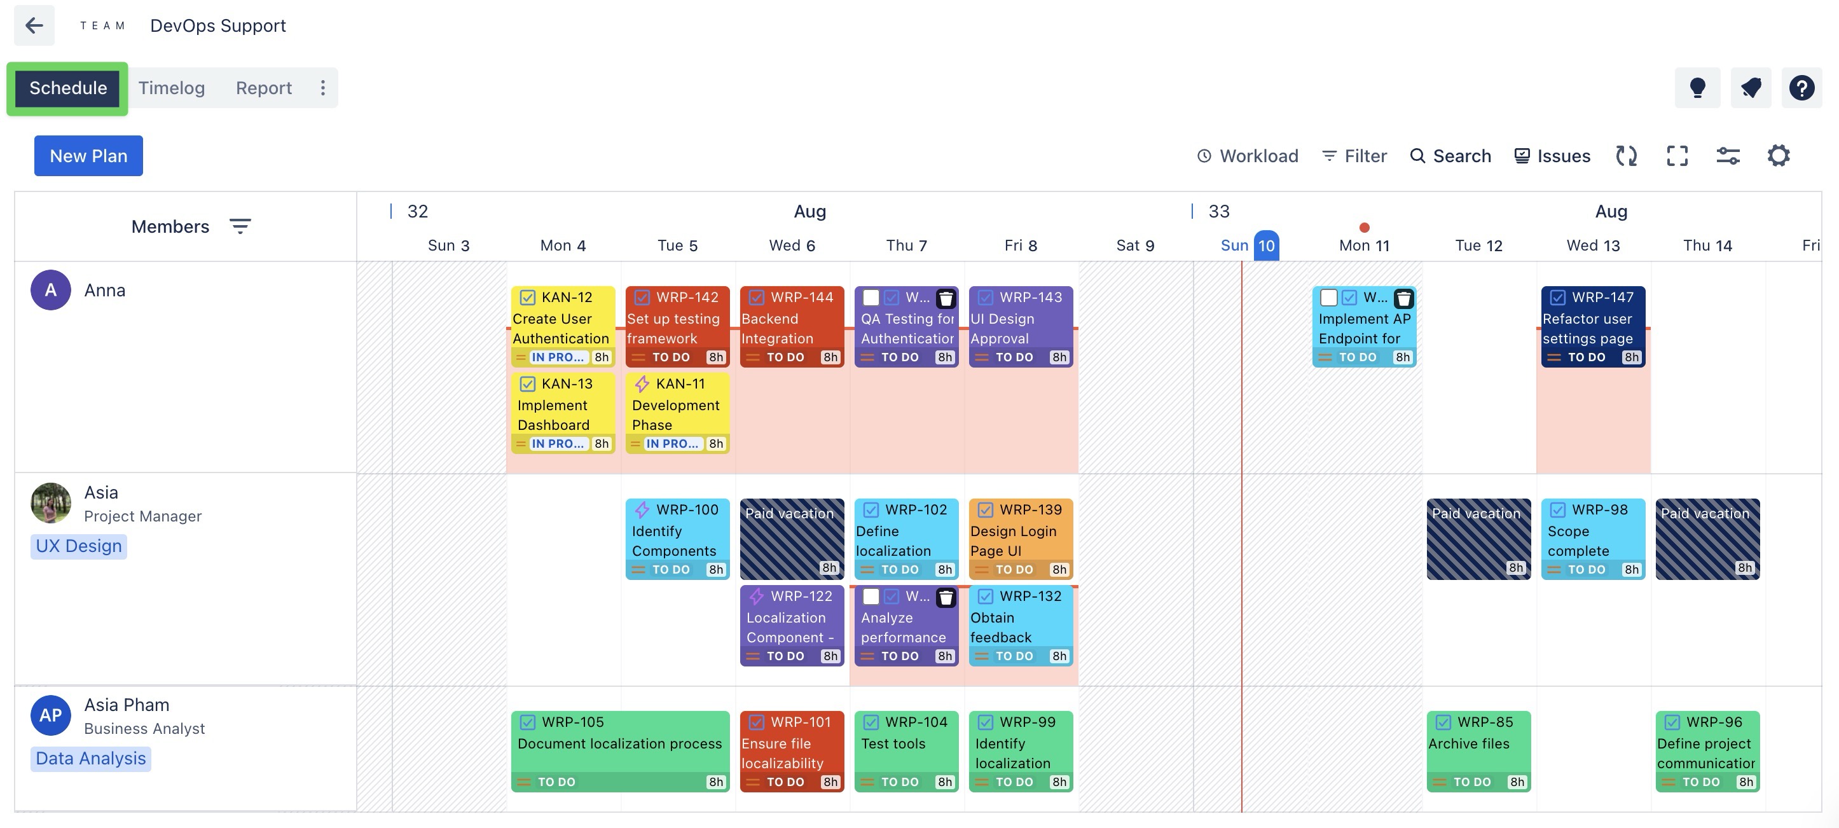Open the lightbulb tips icon
The height and width of the screenshot is (828, 1839).
[1697, 88]
